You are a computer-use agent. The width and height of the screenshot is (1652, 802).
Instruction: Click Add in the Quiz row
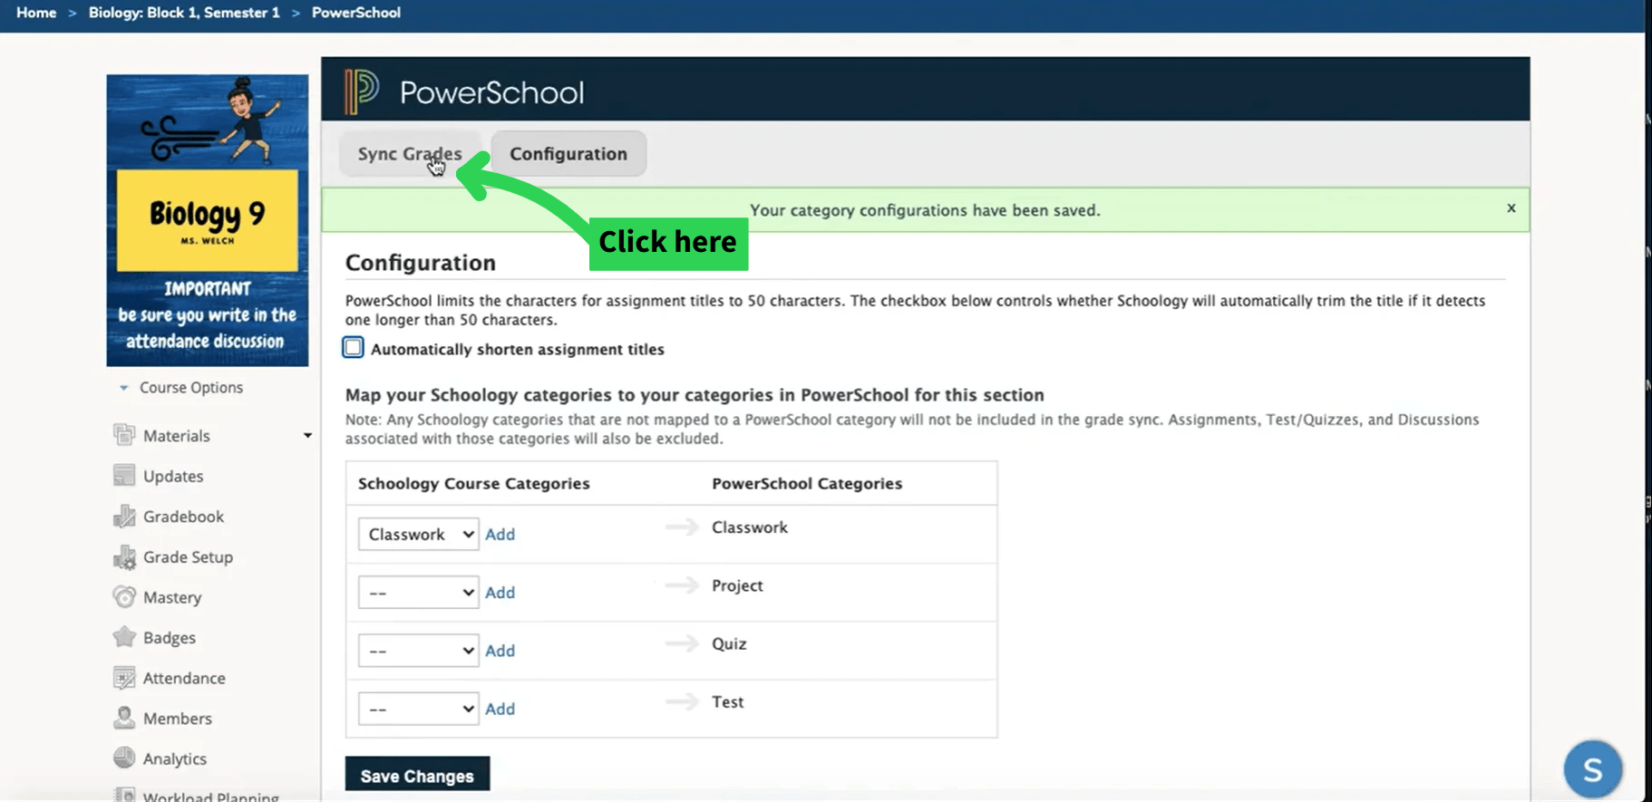coord(500,651)
